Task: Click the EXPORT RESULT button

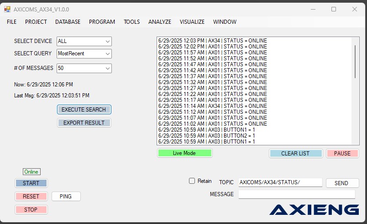Action: 84,123
